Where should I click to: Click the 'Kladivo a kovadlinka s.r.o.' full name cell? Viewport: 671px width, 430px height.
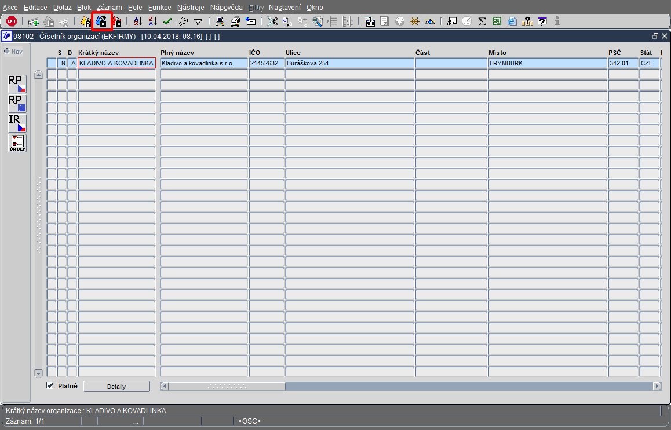tap(204, 63)
